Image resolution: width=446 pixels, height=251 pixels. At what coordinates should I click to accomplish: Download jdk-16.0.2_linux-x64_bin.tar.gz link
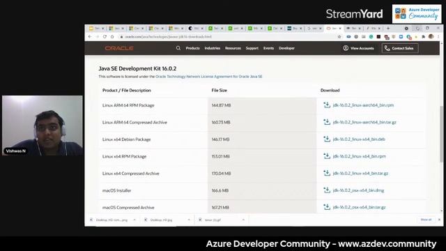(360, 174)
